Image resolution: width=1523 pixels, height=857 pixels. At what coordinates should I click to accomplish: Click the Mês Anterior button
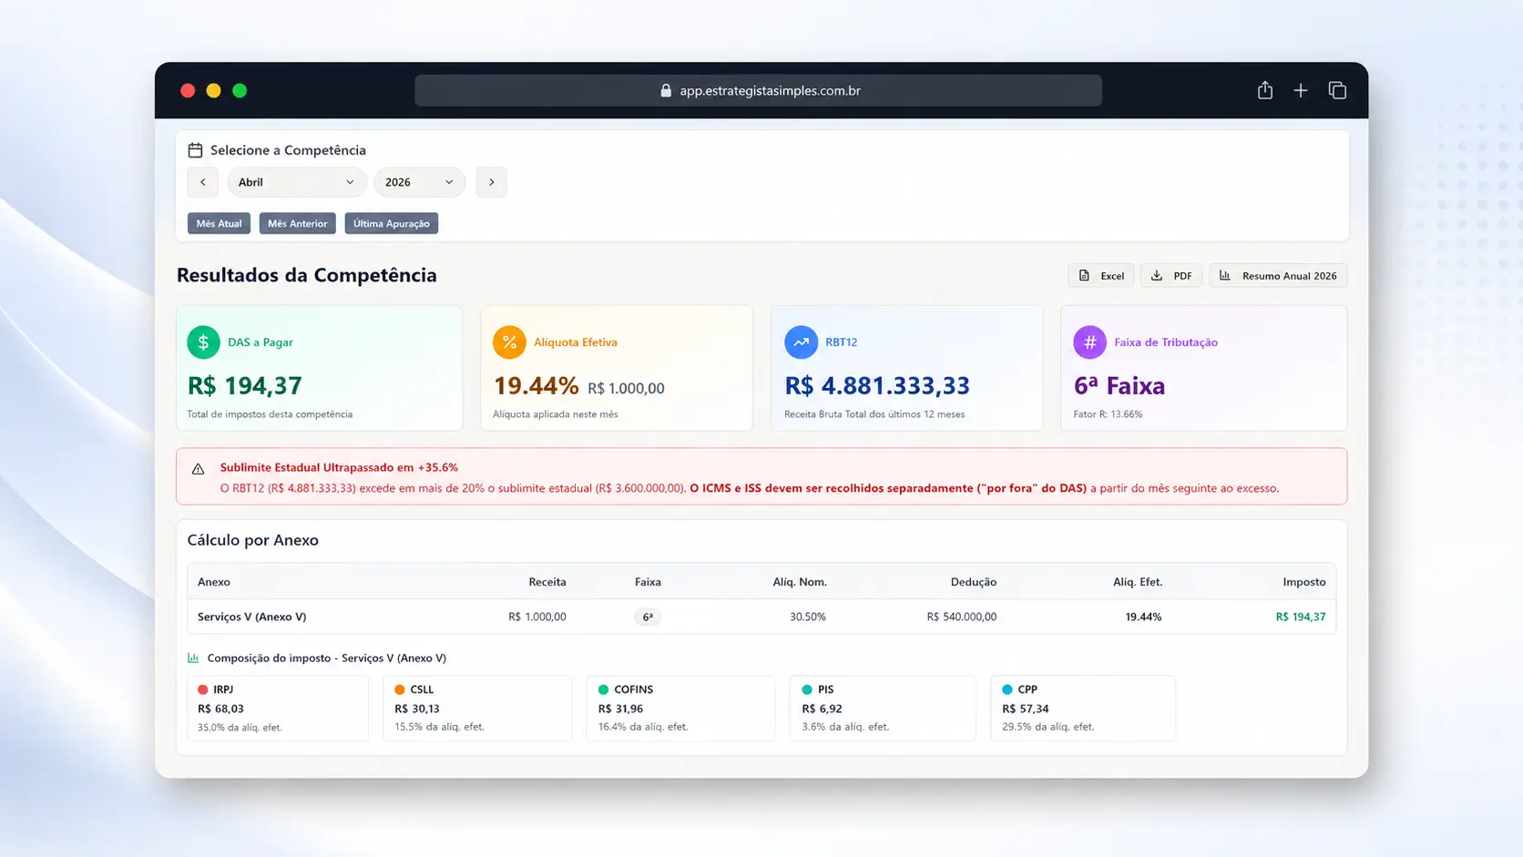pyautogui.click(x=297, y=223)
